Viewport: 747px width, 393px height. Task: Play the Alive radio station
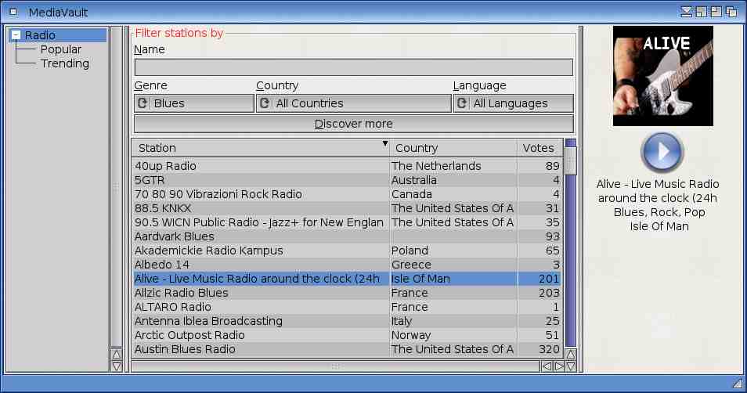pos(662,152)
